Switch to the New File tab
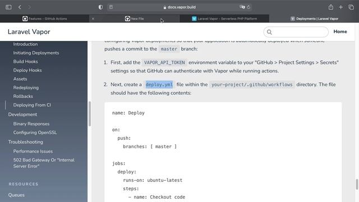The height and width of the screenshot is (202, 359). click(135, 19)
